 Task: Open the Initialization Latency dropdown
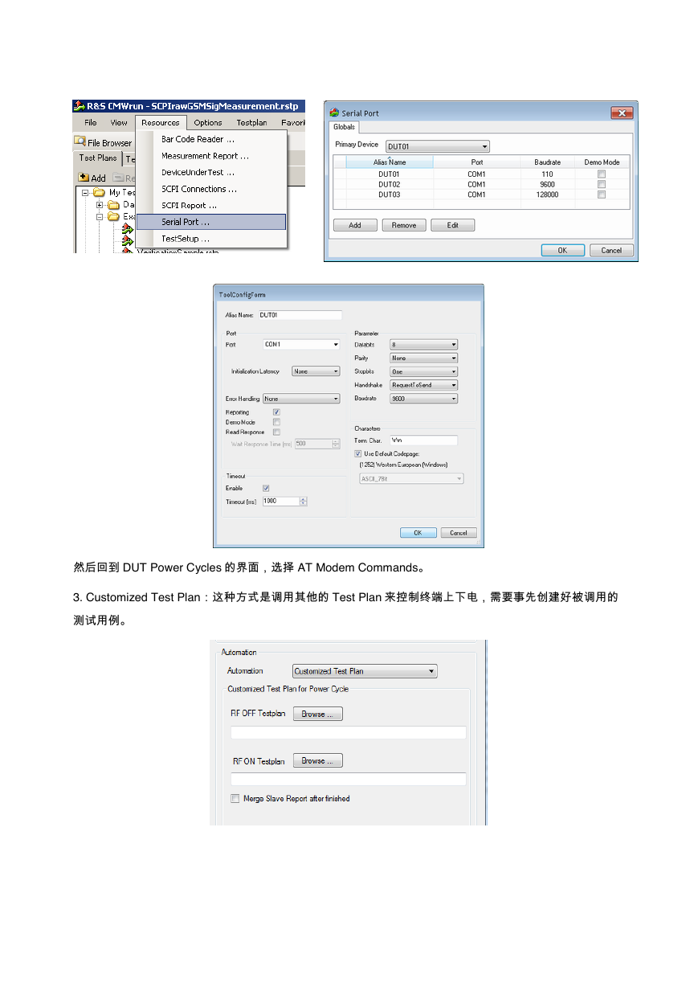point(316,371)
